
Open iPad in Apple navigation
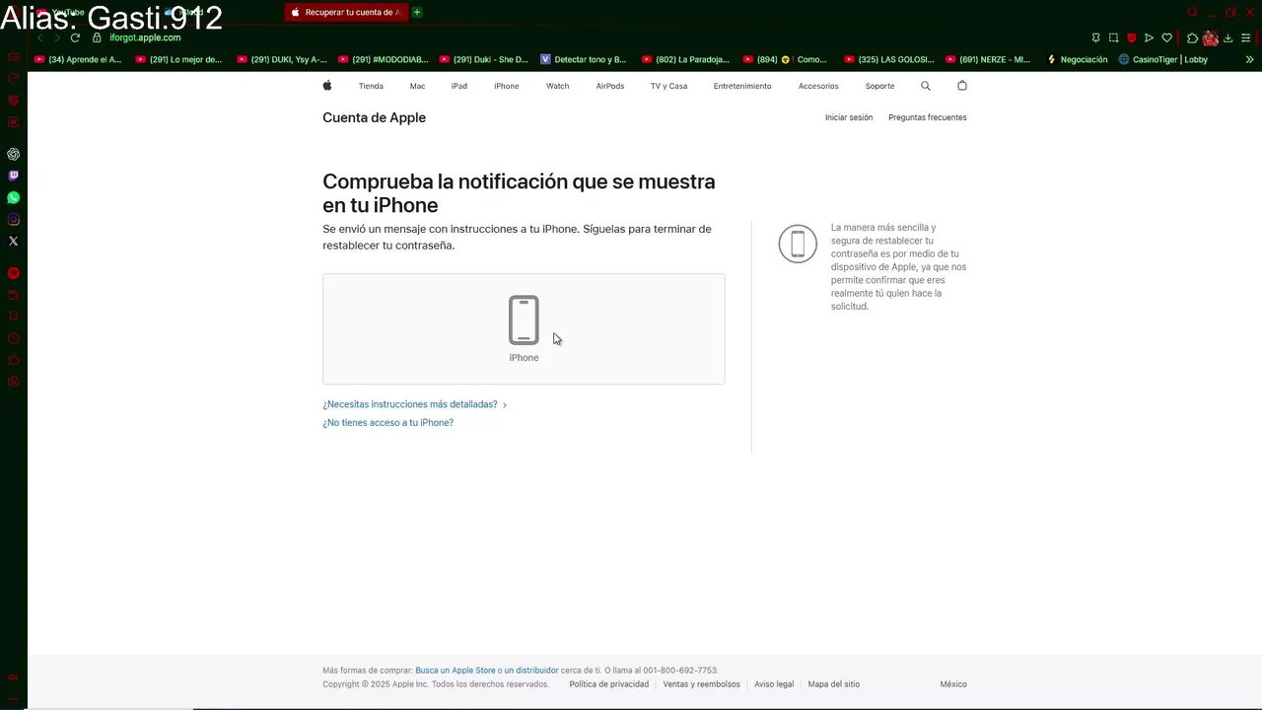459,86
